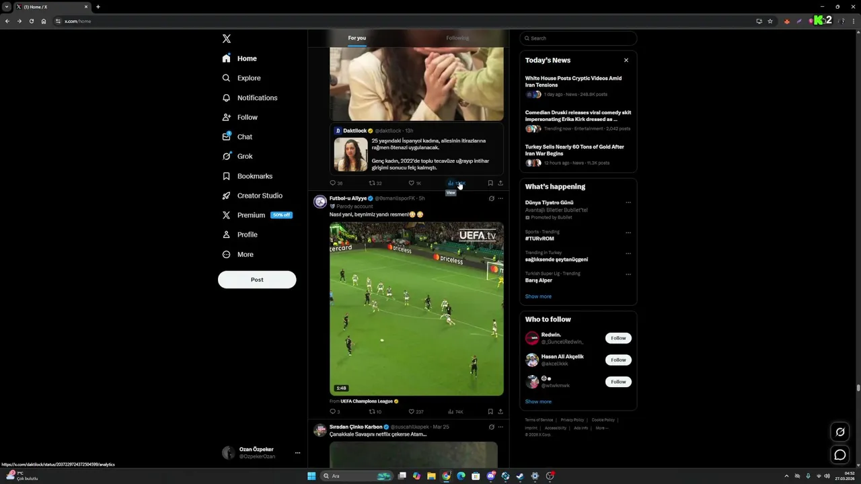Image resolution: width=861 pixels, height=484 pixels.
Task: Open Microsoft Edge from the taskbar
Action: (461, 476)
